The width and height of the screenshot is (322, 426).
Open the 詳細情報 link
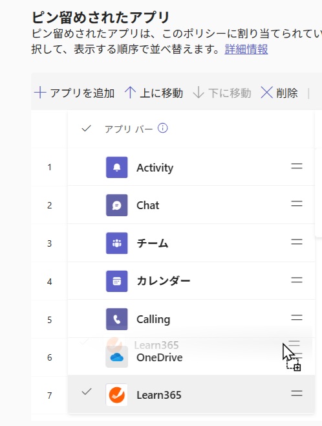(x=246, y=49)
